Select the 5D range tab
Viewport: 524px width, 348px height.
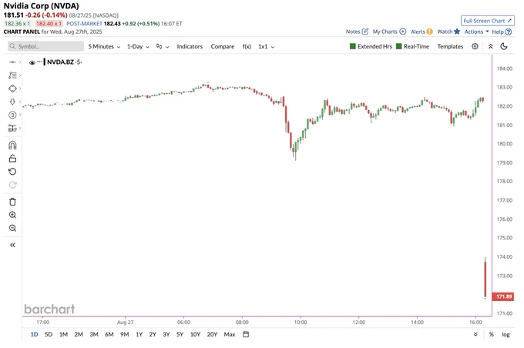click(49, 334)
